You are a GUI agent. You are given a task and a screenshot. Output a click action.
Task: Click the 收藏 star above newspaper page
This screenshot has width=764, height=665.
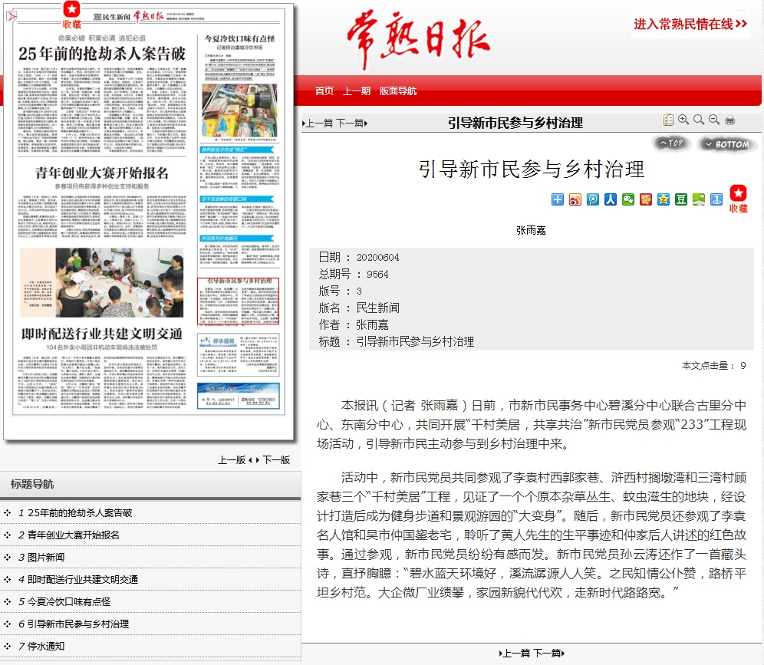[71, 15]
